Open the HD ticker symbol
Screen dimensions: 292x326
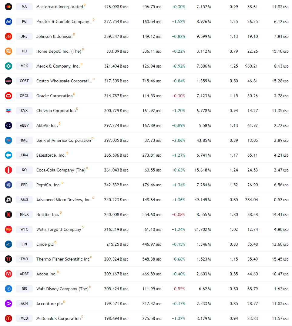click(x=24, y=51)
